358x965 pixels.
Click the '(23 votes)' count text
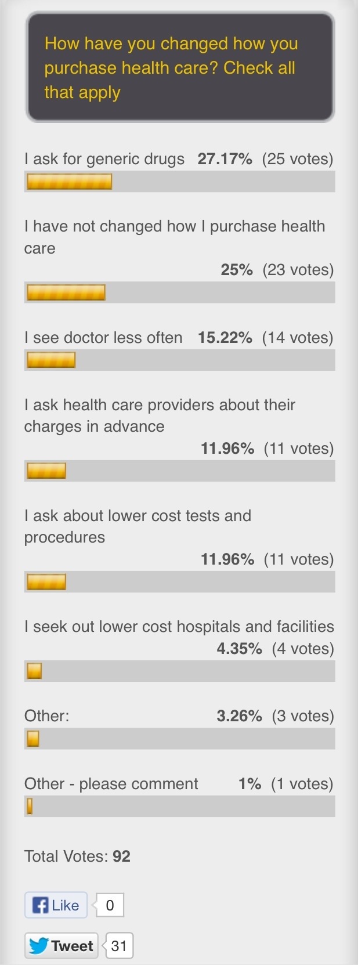tap(298, 270)
